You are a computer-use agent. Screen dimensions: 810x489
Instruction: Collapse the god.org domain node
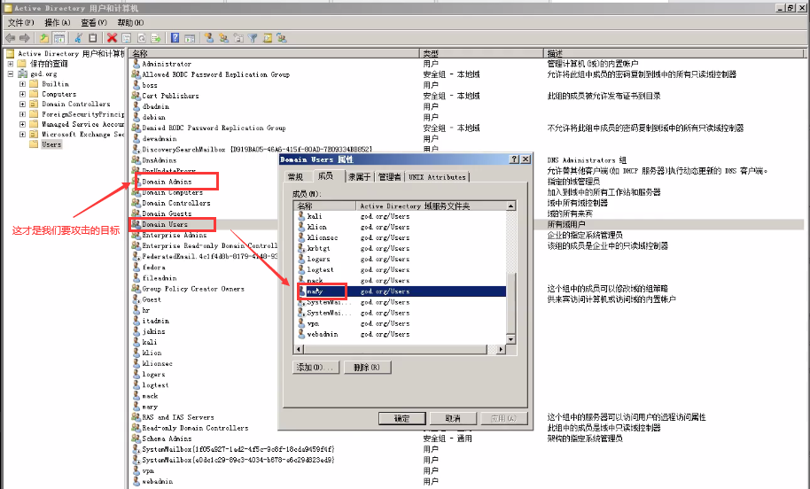(x=11, y=74)
